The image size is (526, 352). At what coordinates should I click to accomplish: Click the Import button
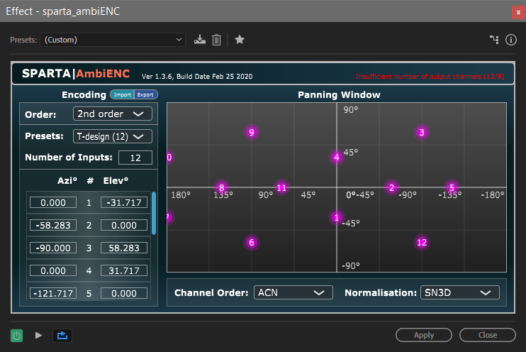click(x=122, y=94)
